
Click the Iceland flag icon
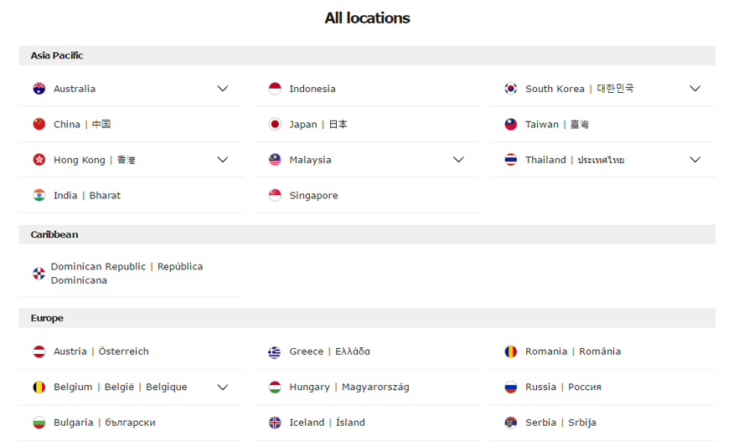pos(275,423)
